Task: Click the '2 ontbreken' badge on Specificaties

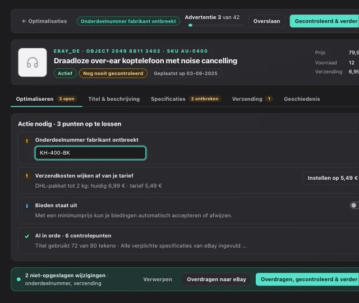Action: pos(205,99)
